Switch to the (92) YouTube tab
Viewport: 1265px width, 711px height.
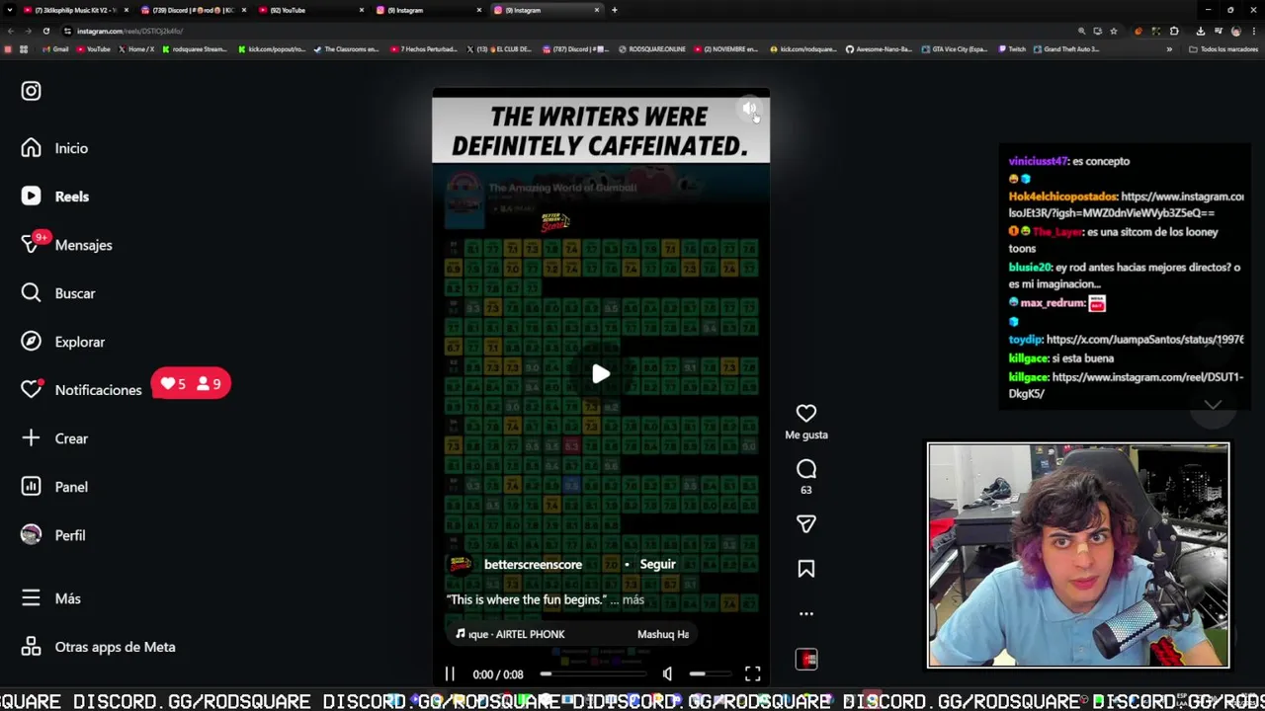coord(310,10)
